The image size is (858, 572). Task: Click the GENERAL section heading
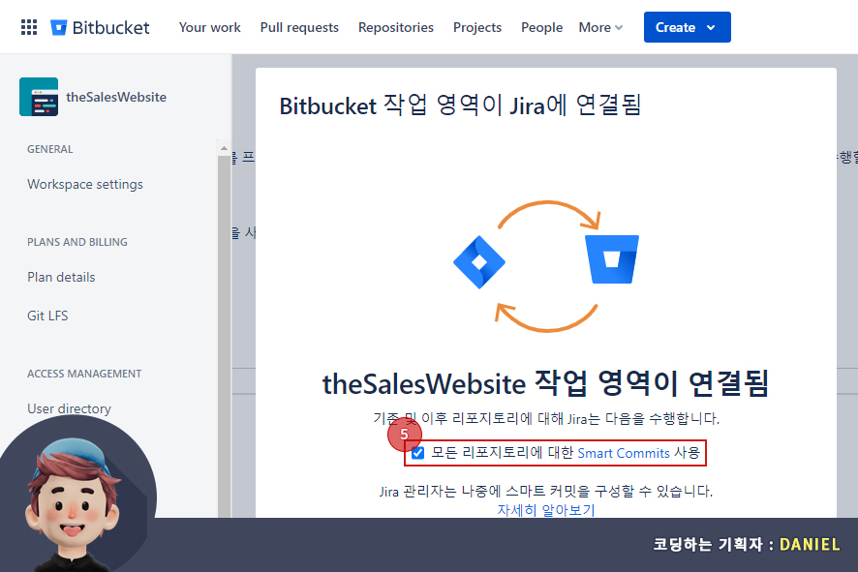[x=49, y=149]
